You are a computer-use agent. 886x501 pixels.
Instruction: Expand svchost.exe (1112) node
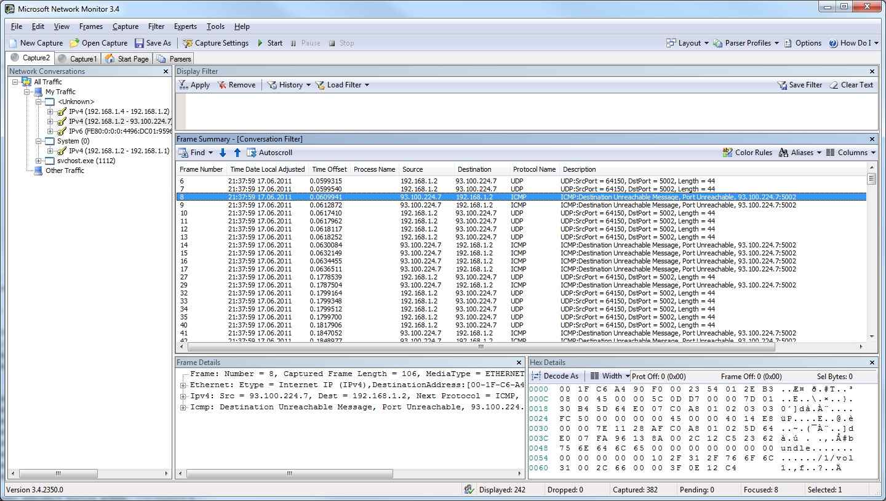[39, 161]
